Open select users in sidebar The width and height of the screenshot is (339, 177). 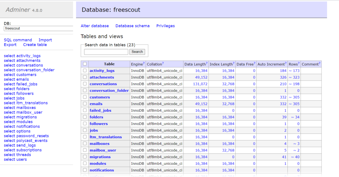point(15,159)
